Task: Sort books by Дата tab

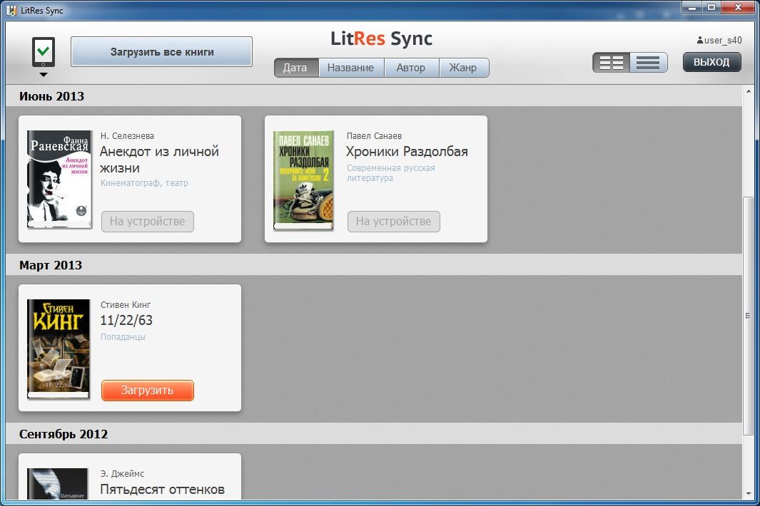Action: pyautogui.click(x=296, y=68)
